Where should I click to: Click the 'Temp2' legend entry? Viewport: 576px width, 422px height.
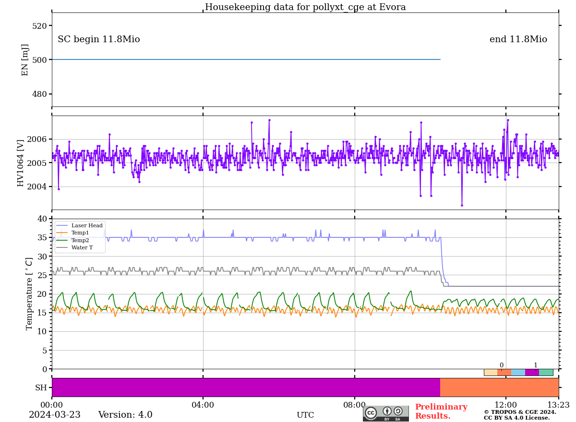pyautogui.click(x=73, y=240)
